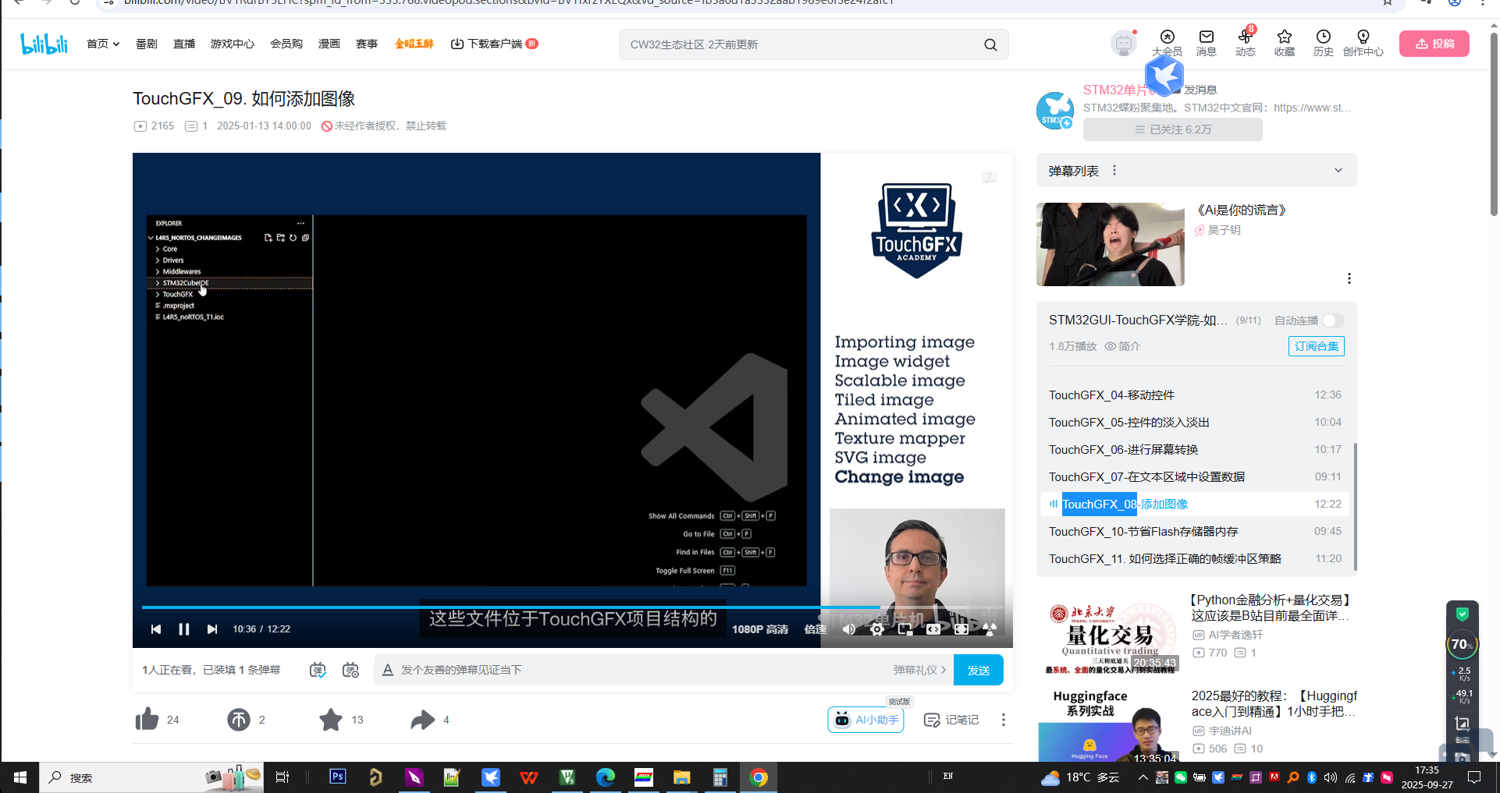Click the share arrow icon
Image resolution: width=1500 pixels, height=793 pixels.
(x=422, y=720)
